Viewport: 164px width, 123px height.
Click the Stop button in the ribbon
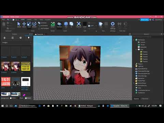[106, 25]
